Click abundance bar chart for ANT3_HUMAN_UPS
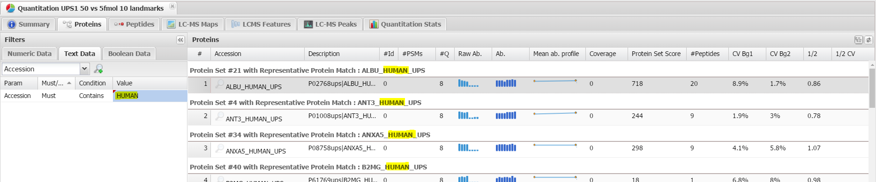The width and height of the screenshot is (876, 182). pyautogui.click(x=506, y=116)
